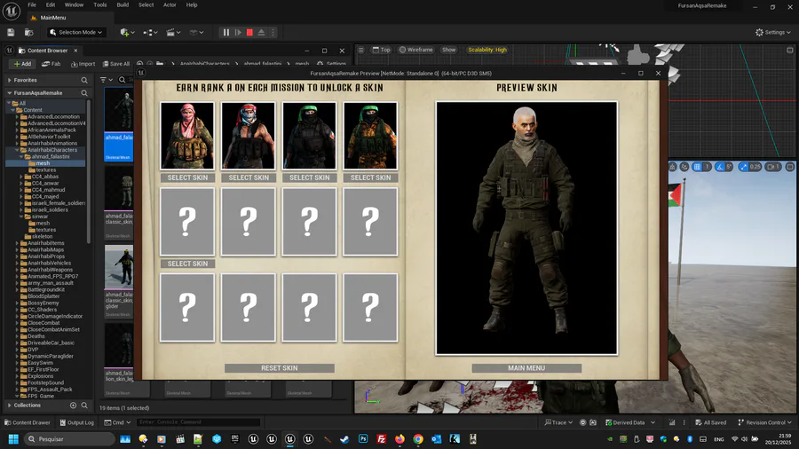Click Save All in Content Browser
The width and height of the screenshot is (799, 449).
(116, 64)
